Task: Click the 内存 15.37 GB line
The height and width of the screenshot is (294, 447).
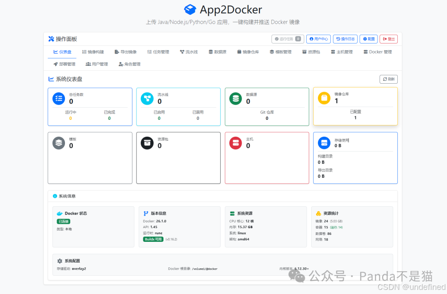Action: pos(241,227)
